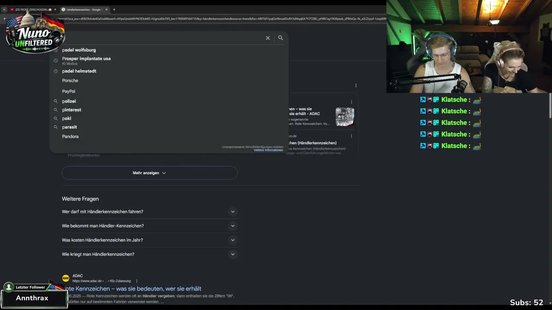Click history clock icon beside 'padel helmstedt'

tap(56, 71)
